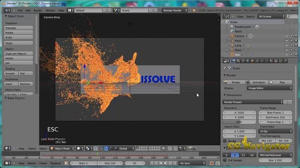Open the Particles properties tab icon
Image resolution: width=300 pixels, height=168 pixels.
280,61
